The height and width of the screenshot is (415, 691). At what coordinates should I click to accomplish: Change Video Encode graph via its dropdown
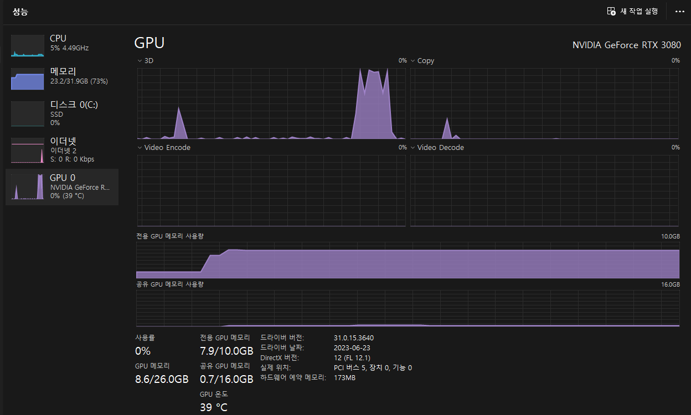click(x=140, y=147)
